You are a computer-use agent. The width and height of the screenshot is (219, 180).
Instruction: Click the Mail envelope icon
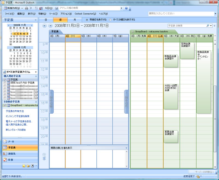(5, 141)
